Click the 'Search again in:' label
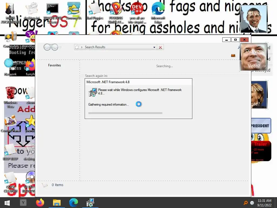The image size is (277, 208). pyautogui.click(x=96, y=76)
